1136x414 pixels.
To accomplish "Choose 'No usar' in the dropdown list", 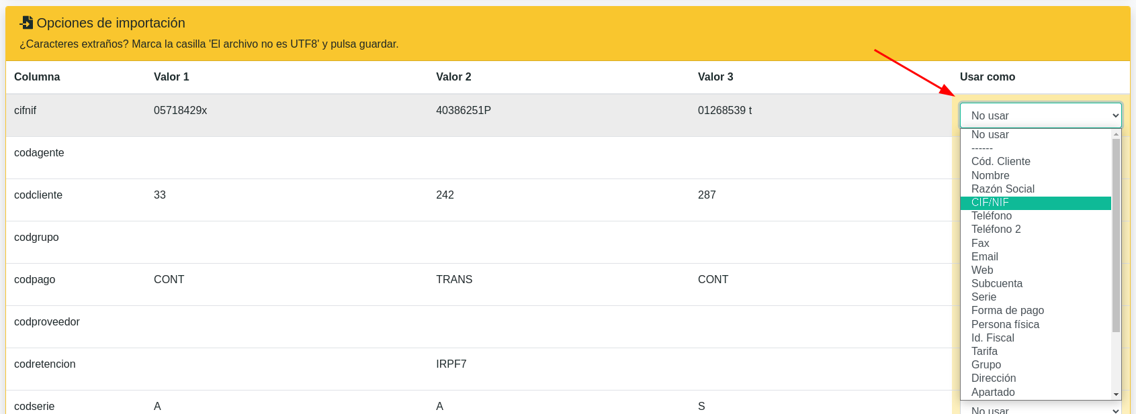I will coord(1036,135).
